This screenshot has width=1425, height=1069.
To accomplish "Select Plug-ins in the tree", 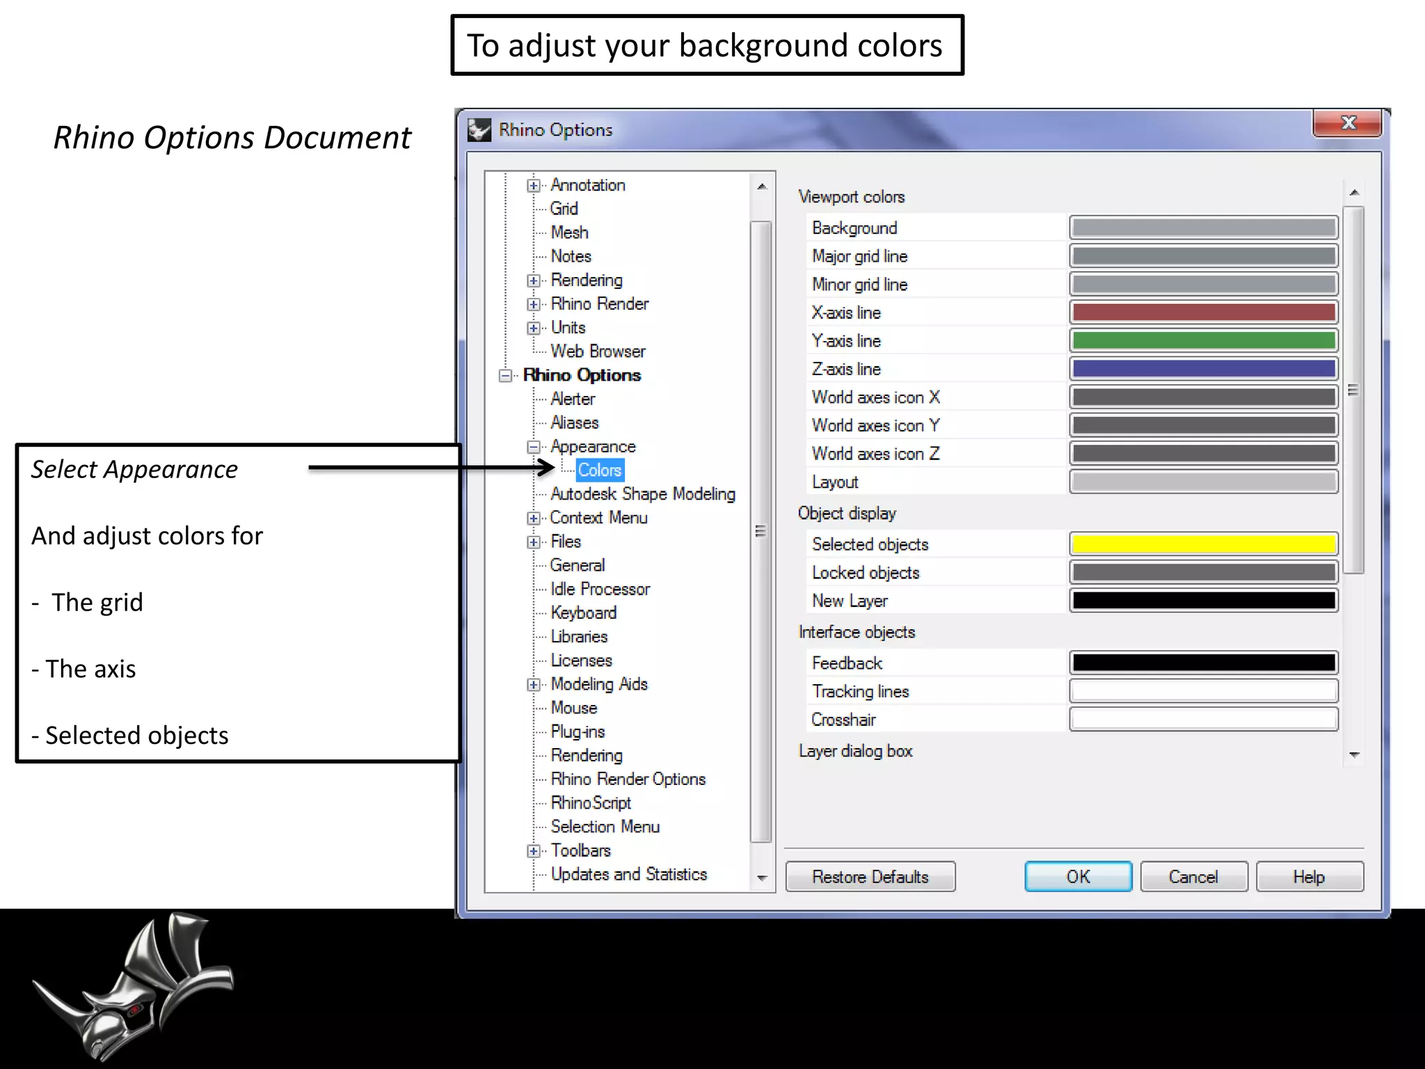I will click(x=578, y=731).
